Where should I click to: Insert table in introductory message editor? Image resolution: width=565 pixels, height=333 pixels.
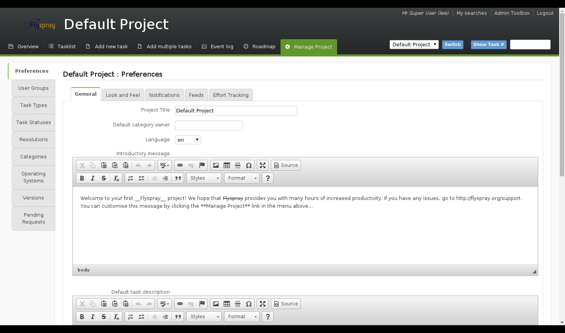pos(227,165)
